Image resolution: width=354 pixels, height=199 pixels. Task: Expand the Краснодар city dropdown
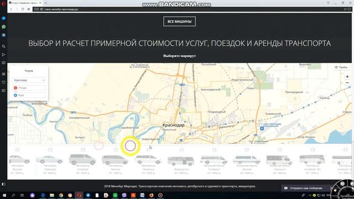(x=29, y=80)
